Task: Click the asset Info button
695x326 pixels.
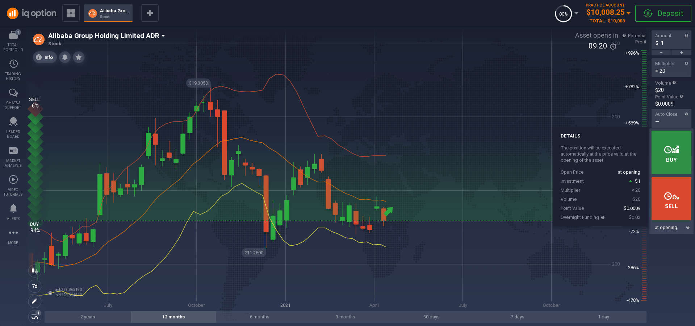Action: coord(45,57)
